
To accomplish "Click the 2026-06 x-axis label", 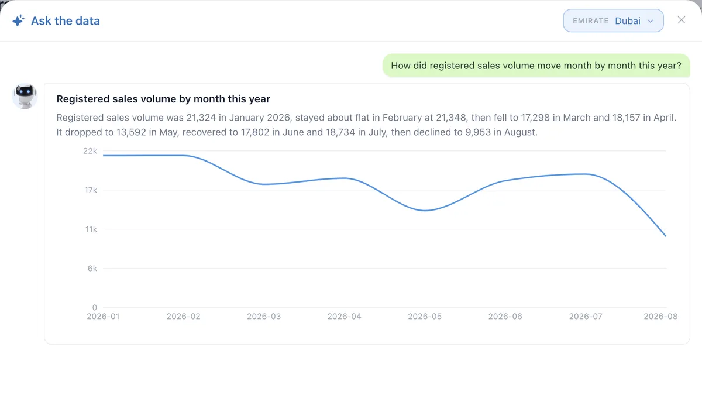I will pyautogui.click(x=505, y=316).
